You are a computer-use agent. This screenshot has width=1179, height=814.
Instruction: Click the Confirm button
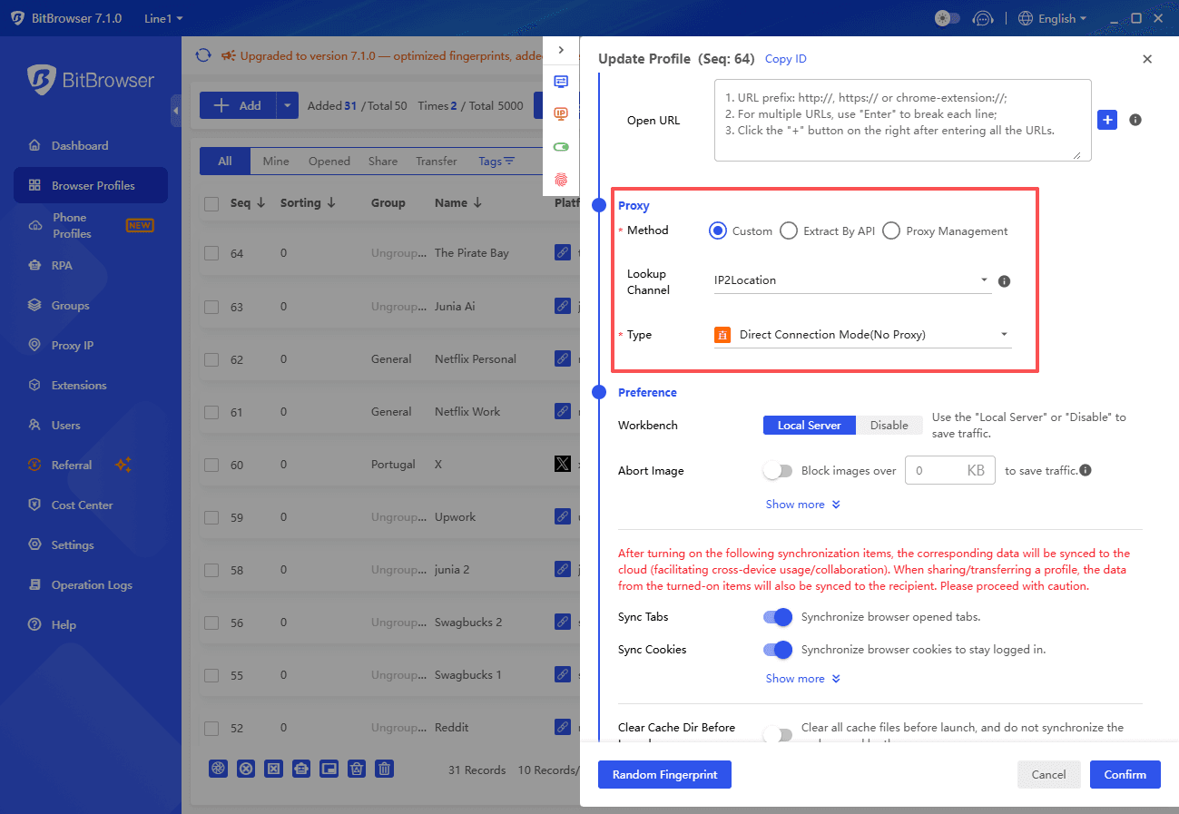pos(1125,775)
